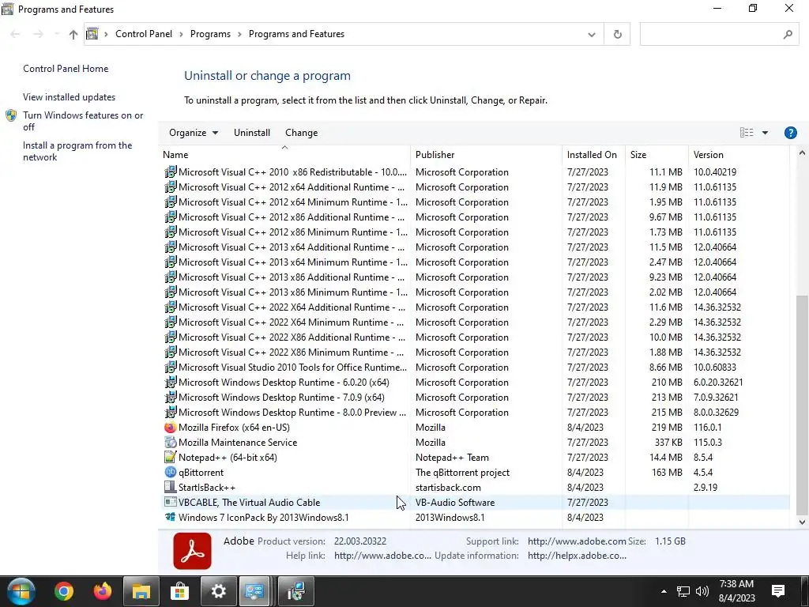Click the Microsoft Visual Studio 2010 Tools icon
809x607 pixels.
click(171, 368)
